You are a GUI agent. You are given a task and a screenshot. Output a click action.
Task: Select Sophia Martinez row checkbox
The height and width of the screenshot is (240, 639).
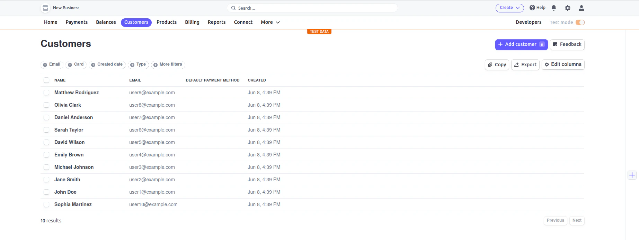tap(46, 204)
